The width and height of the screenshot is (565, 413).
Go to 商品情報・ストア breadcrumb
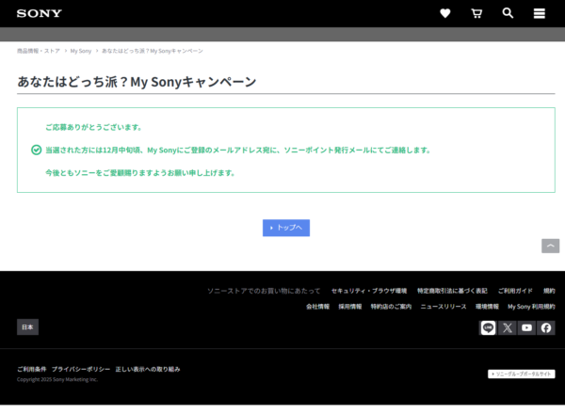[x=39, y=51]
